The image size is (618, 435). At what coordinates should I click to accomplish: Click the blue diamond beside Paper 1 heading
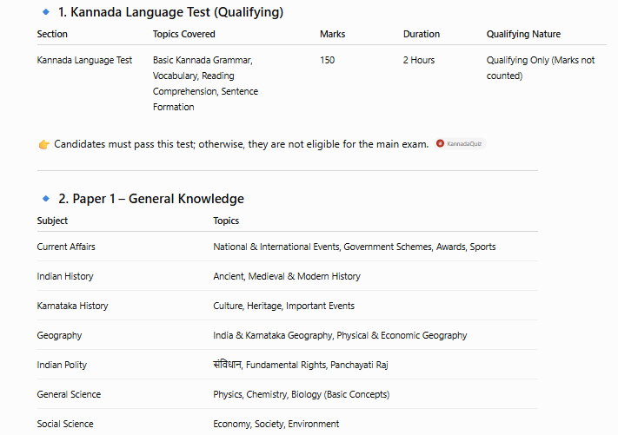coord(46,199)
